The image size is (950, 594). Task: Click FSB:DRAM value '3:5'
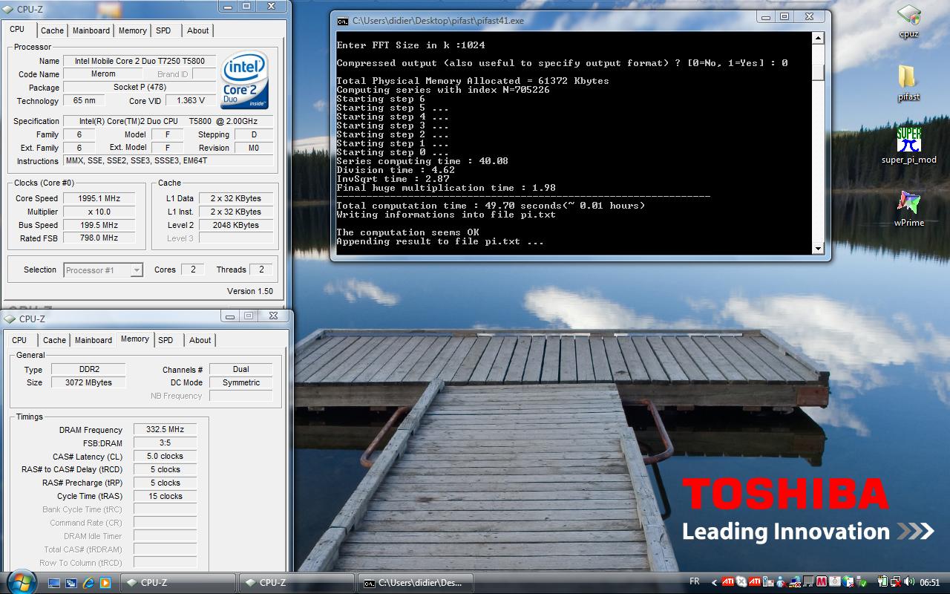point(165,443)
